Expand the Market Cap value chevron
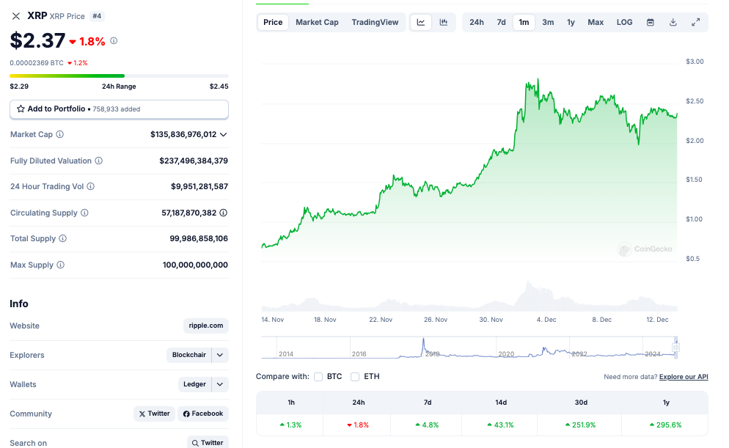Viewport: 729px width, 448px height. pyautogui.click(x=224, y=135)
